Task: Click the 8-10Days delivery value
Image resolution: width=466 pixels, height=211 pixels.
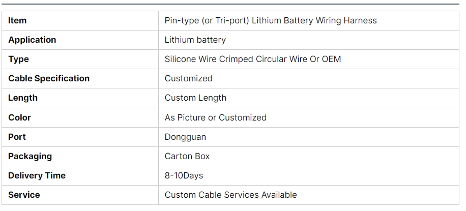Action: click(184, 175)
